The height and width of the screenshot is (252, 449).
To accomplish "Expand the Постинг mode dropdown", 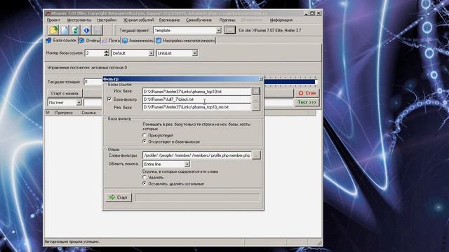I will 79,102.
